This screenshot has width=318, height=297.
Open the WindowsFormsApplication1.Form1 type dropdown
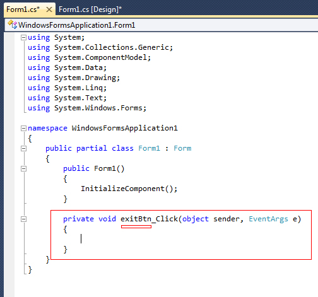pyautogui.click(x=161, y=25)
